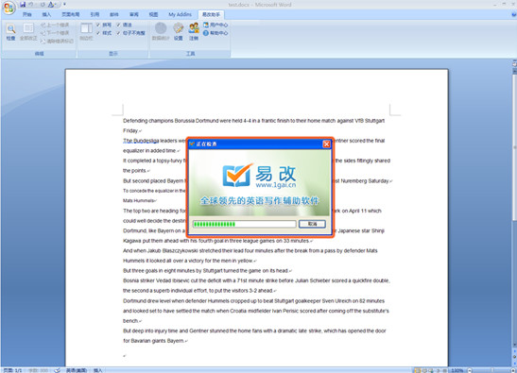Open the 插入 (Insert) ribbon tab

click(x=46, y=14)
